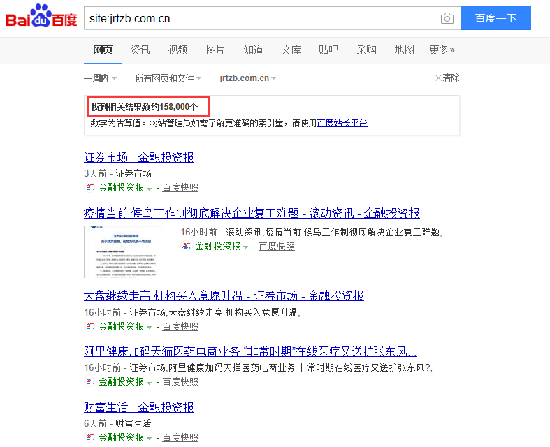Viewport: 550px width, 447px height.
Task: Go to the 贴吧 tab
Action: (x=328, y=50)
